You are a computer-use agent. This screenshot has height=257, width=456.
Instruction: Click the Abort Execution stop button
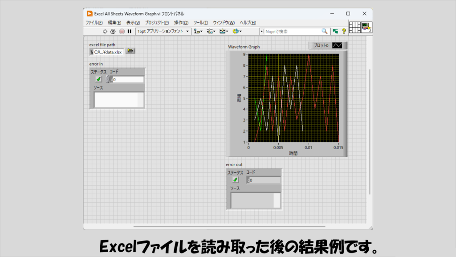122,31
